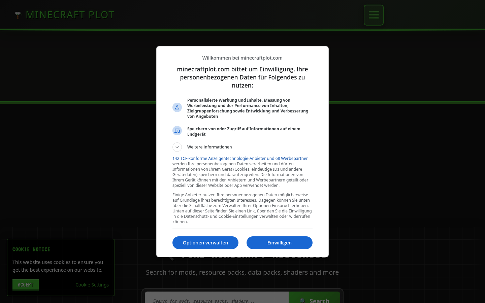Click the personalized ads person icon
This screenshot has height=303, width=485.
pyautogui.click(x=177, y=107)
